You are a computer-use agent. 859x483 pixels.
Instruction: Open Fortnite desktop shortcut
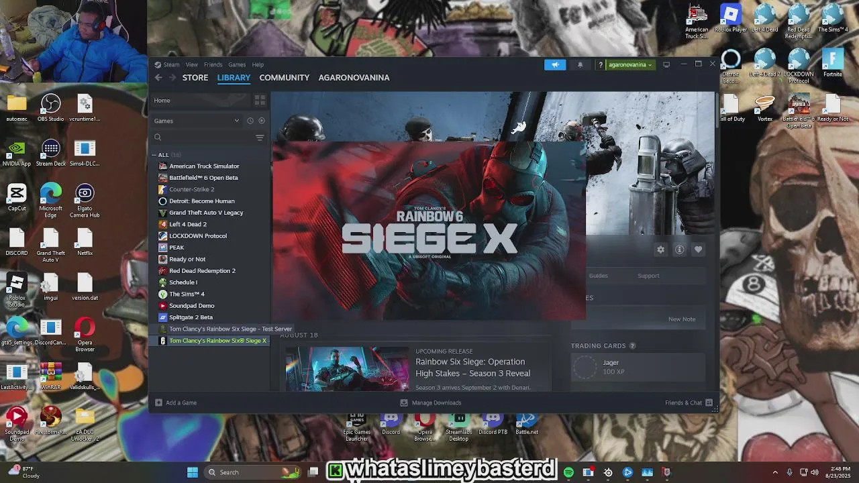(832, 63)
